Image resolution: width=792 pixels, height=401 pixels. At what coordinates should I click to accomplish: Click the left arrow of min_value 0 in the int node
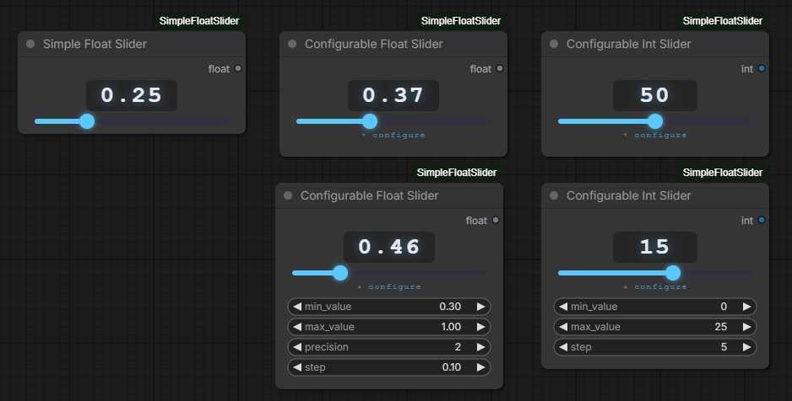pos(563,307)
